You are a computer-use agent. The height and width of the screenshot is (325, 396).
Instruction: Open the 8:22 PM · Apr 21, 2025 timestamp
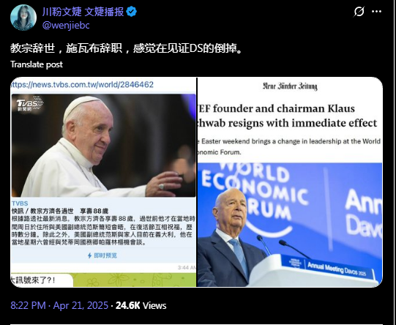point(59,305)
